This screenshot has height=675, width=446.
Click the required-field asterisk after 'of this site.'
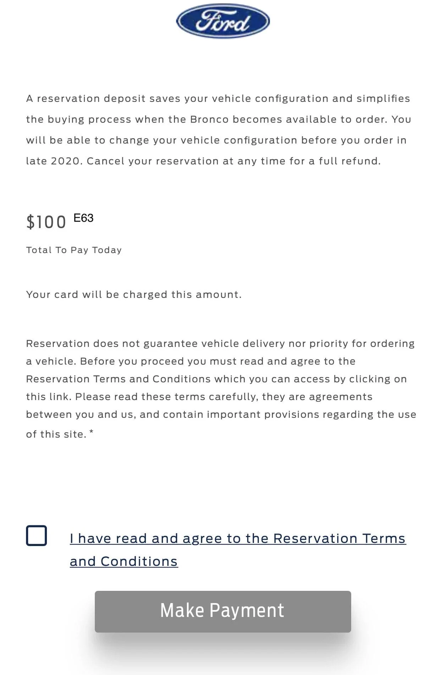point(92,432)
